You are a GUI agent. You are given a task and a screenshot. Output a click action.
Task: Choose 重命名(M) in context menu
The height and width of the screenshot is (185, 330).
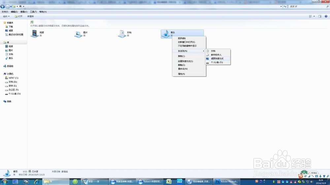[x=189, y=69]
